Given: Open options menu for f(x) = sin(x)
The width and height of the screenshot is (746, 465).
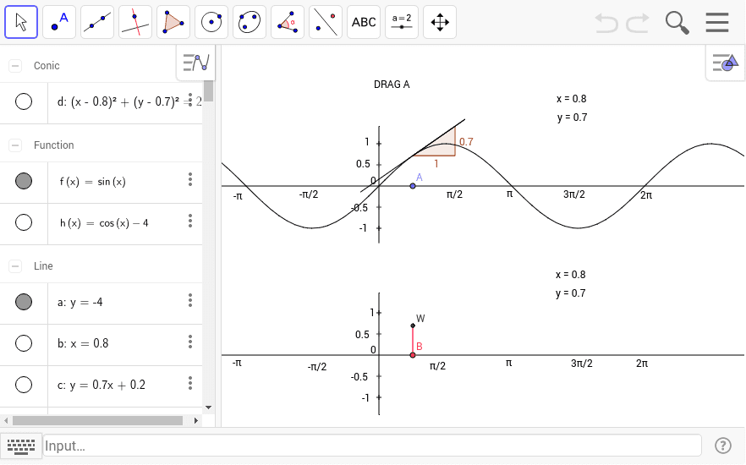Looking at the screenshot, I should [x=190, y=179].
